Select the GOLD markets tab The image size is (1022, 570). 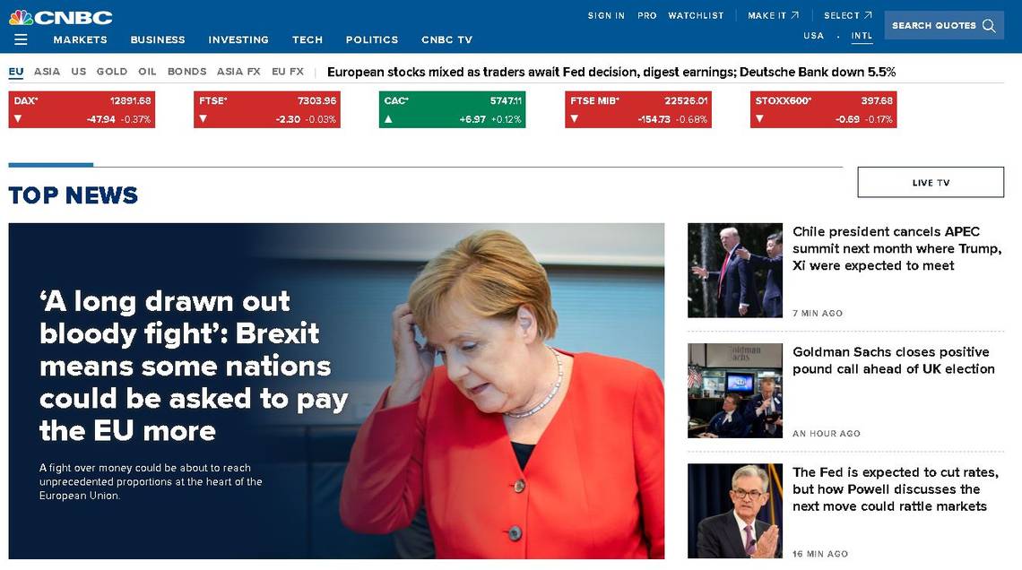click(x=112, y=72)
